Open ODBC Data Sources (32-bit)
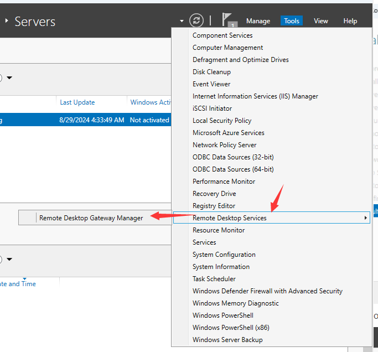This screenshot has height=352, width=378. [x=233, y=157]
